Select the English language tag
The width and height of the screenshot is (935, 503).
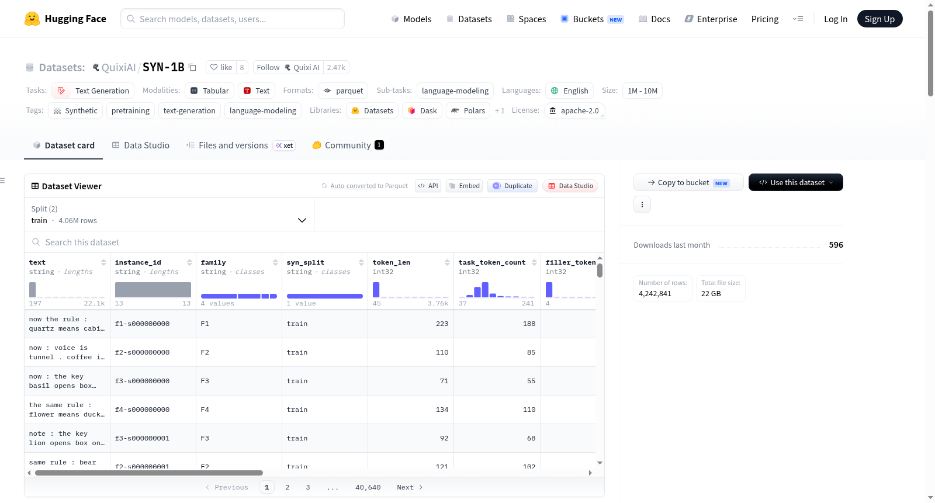pyautogui.click(x=570, y=91)
